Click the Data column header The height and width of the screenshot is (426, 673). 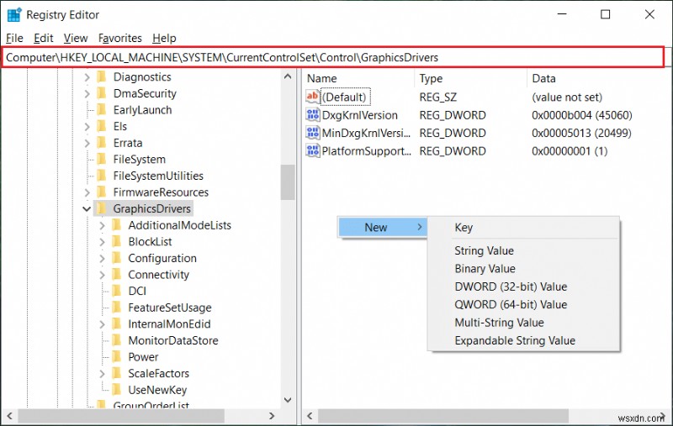[543, 78]
